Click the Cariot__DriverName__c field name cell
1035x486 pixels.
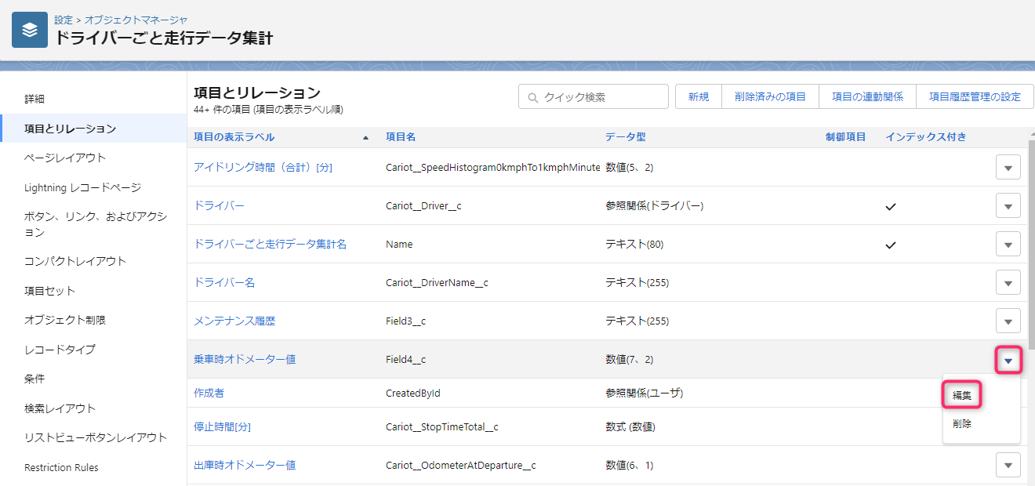tap(437, 283)
